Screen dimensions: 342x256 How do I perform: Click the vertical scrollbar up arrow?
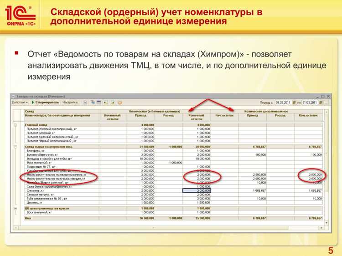[x=326, y=112]
